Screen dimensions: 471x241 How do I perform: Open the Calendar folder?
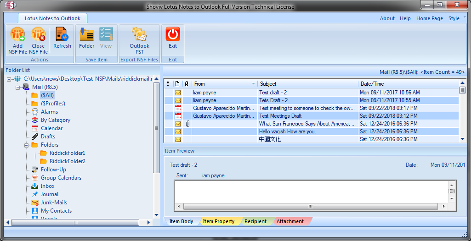(51, 128)
